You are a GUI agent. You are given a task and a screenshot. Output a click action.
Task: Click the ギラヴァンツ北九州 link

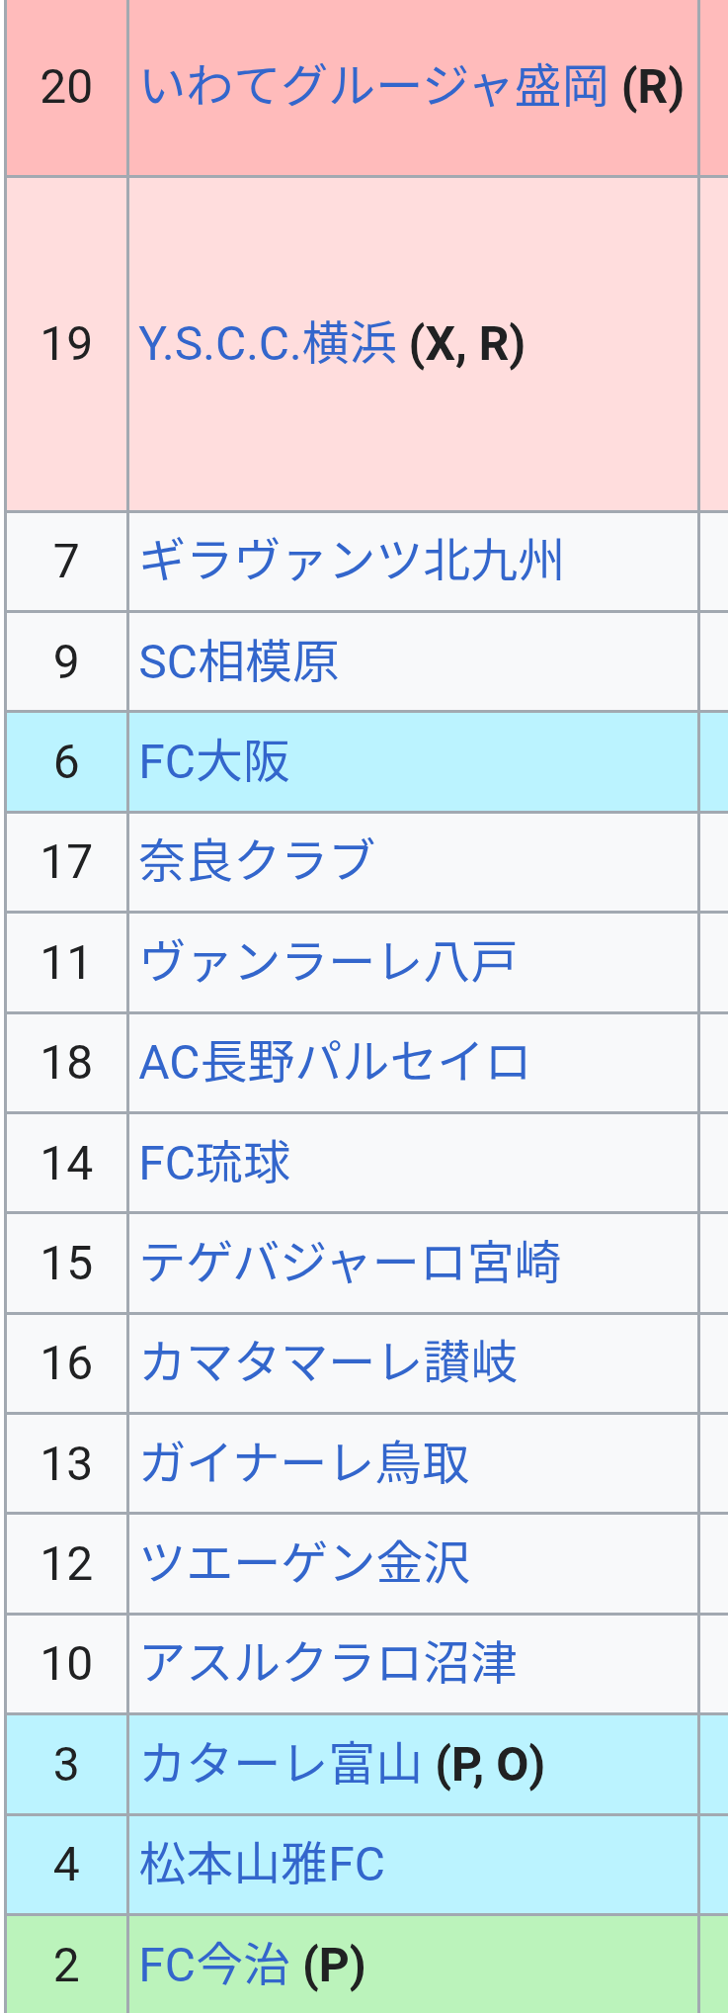click(x=352, y=562)
